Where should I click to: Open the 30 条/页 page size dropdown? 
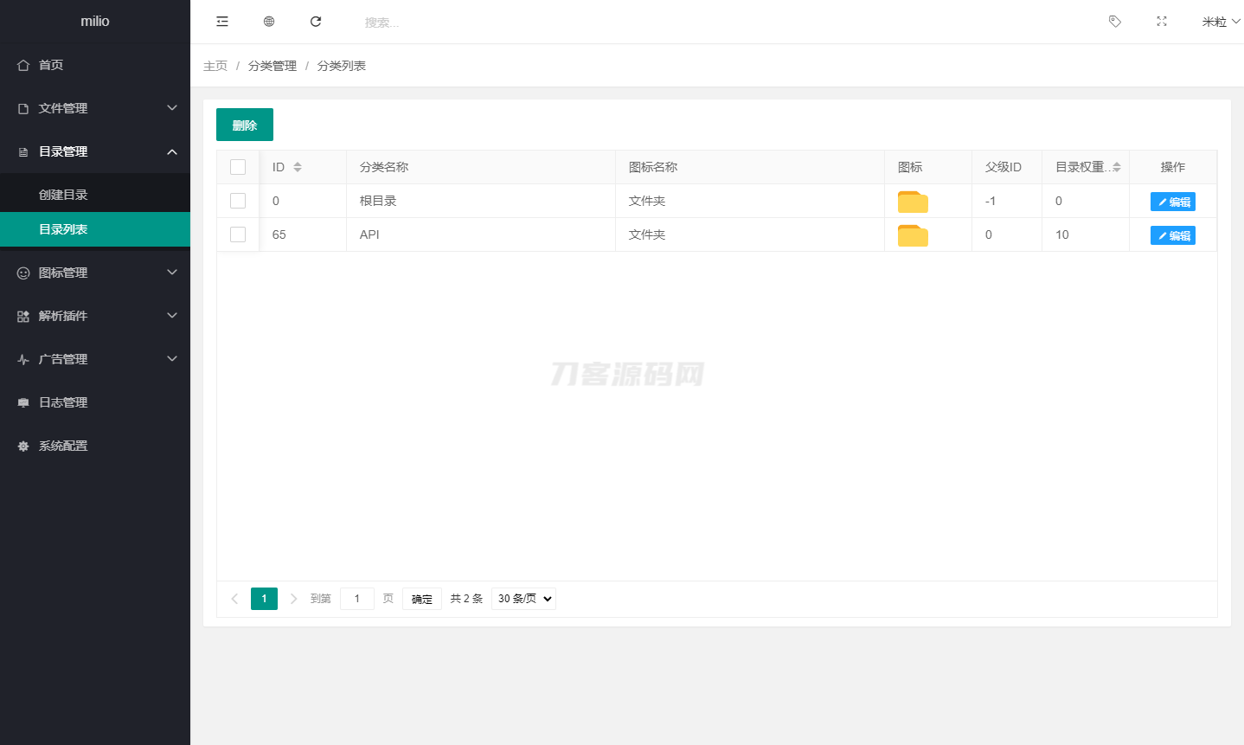pyautogui.click(x=523, y=598)
